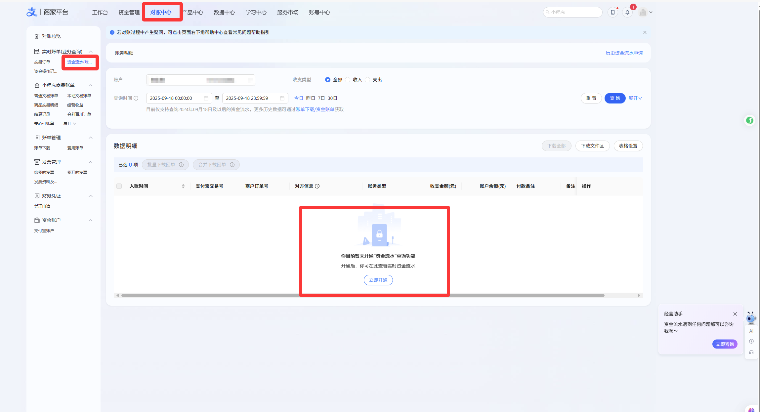Click the Alipay logo icon
Image resolution: width=760 pixels, height=412 pixels.
pyautogui.click(x=32, y=12)
